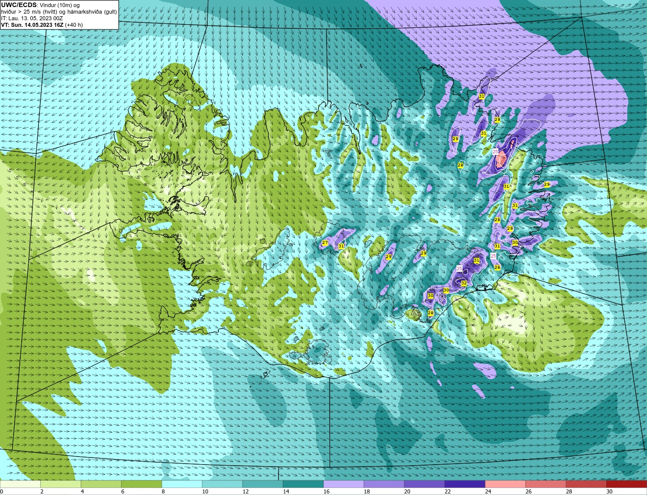Click the legend scale tick label "20"
Viewport: 647px width, 495px height.
click(x=407, y=491)
